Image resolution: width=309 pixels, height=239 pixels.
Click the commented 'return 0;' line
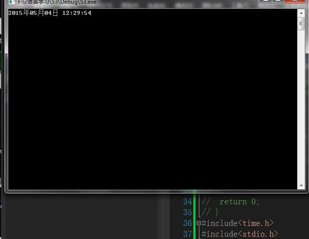pyautogui.click(x=231, y=202)
